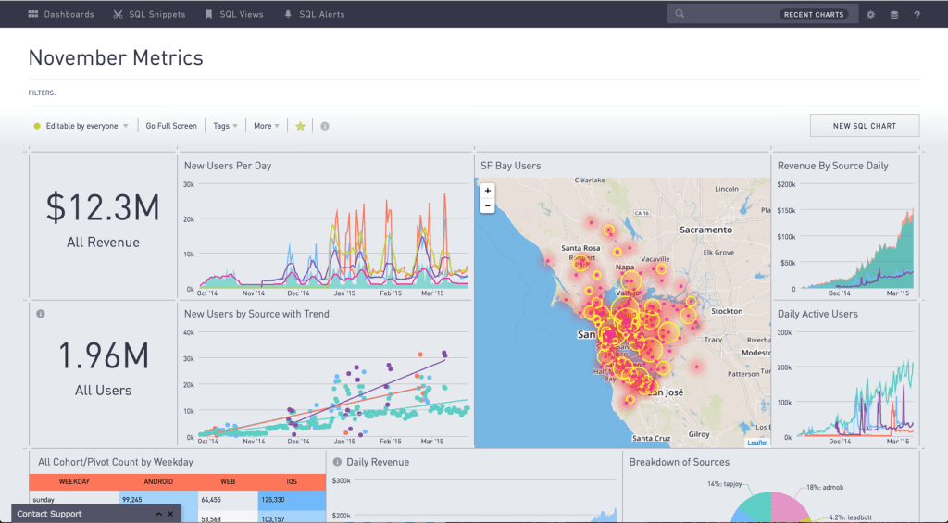The image size is (948, 523).
Task: Open the Tags dropdown
Action: pos(225,126)
